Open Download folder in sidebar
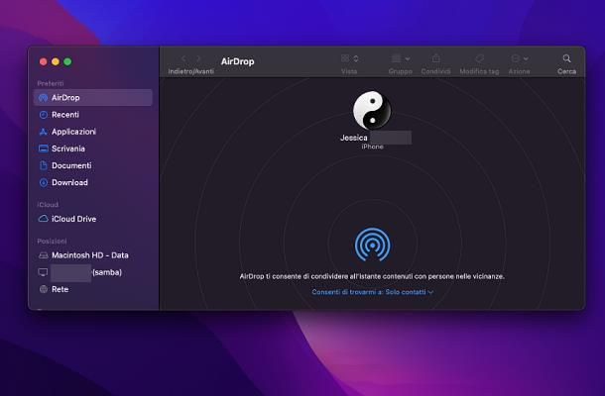 (x=92, y=182)
